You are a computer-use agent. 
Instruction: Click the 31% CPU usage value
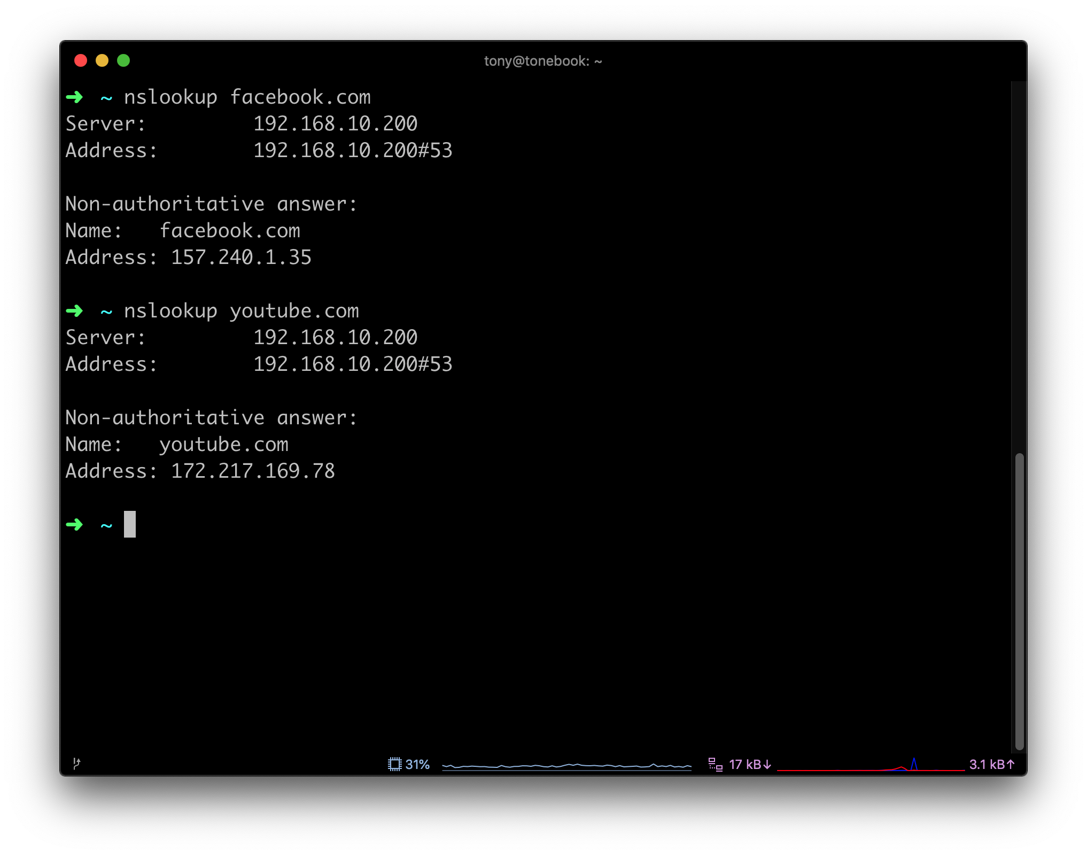click(x=417, y=764)
